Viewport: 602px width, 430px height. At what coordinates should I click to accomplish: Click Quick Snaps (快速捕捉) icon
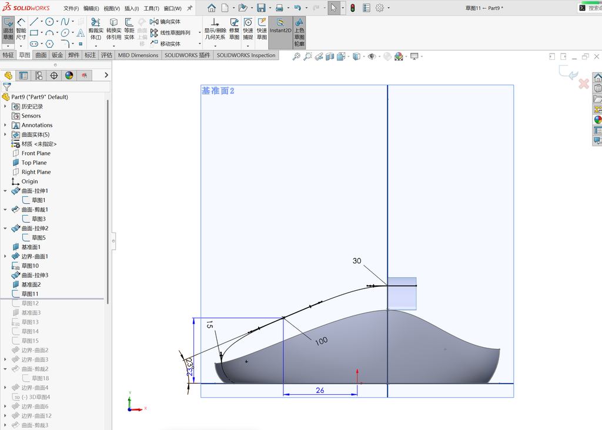click(248, 29)
